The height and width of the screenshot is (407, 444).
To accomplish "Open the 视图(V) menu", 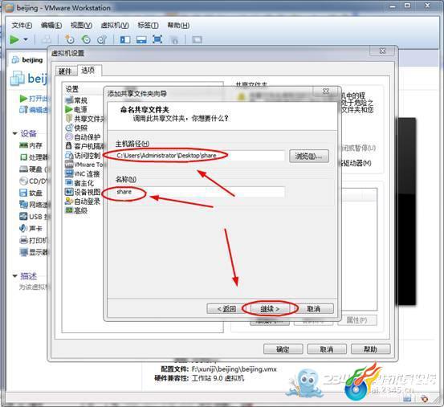I will tap(81, 26).
